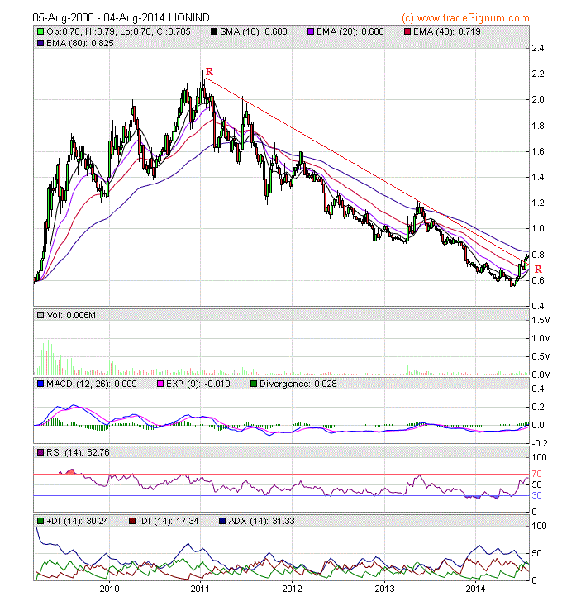
Task: Click the 2011 year label on time axis
Action: click(x=200, y=589)
